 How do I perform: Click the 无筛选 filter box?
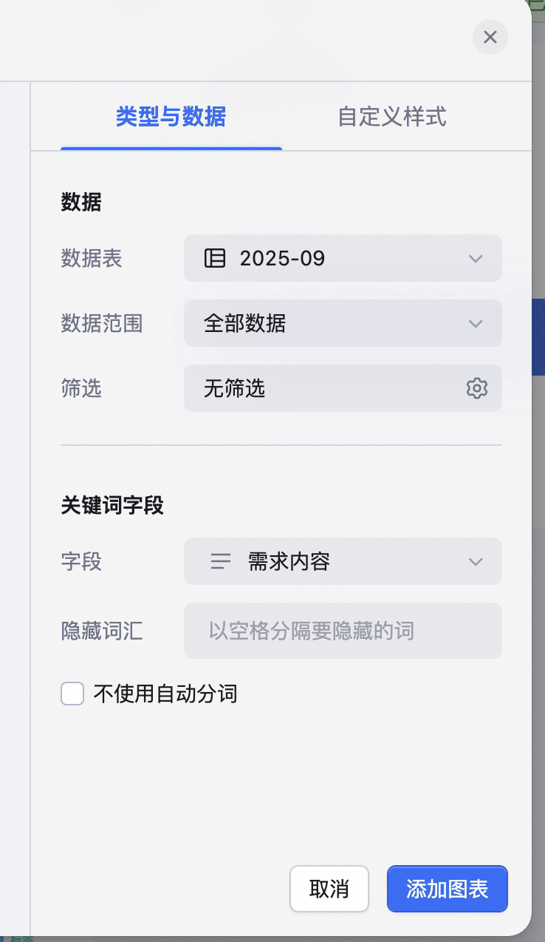coord(343,388)
